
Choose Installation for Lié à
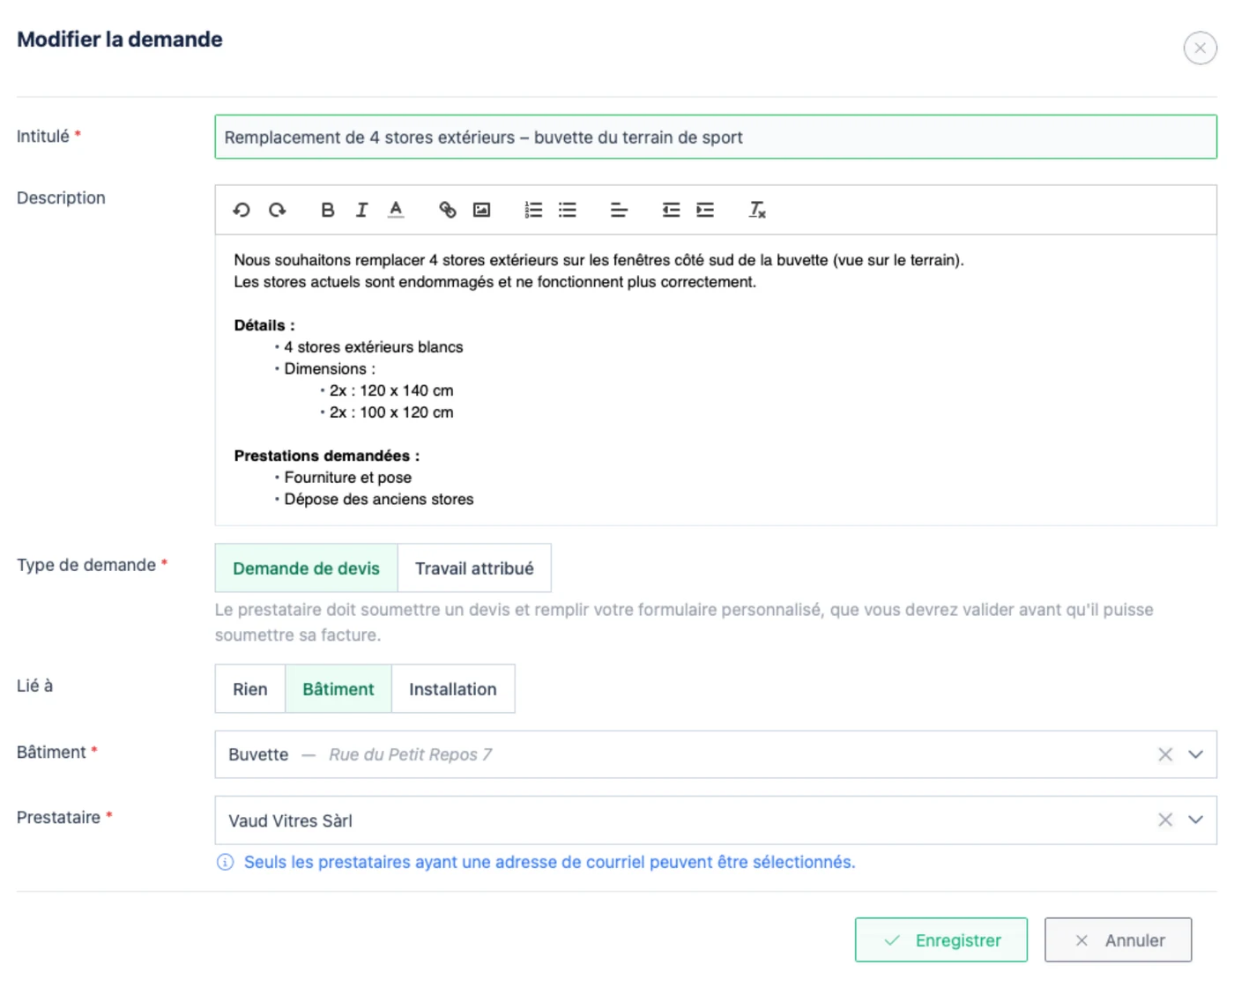pyautogui.click(x=453, y=689)
